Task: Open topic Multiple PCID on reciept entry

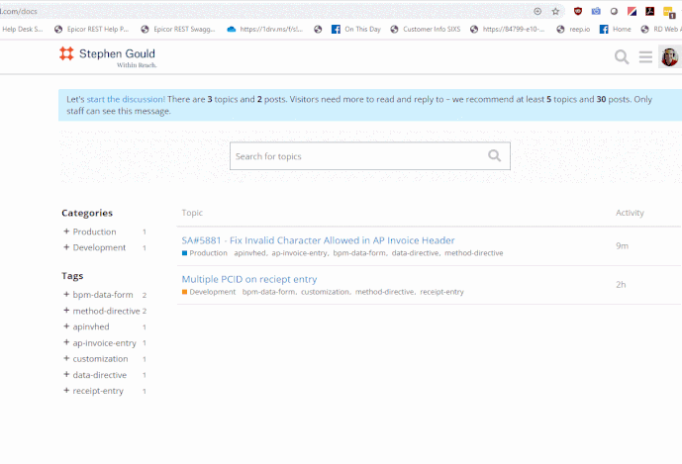Action: point(249,279)
